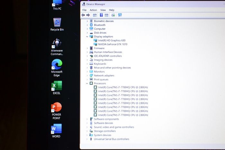Click the Properties pane toolbar icon
225x150 pixels.
coord(106,15)
